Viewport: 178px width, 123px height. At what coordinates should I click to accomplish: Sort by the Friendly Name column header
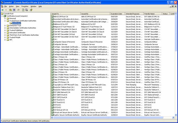[x=153, y=14]
